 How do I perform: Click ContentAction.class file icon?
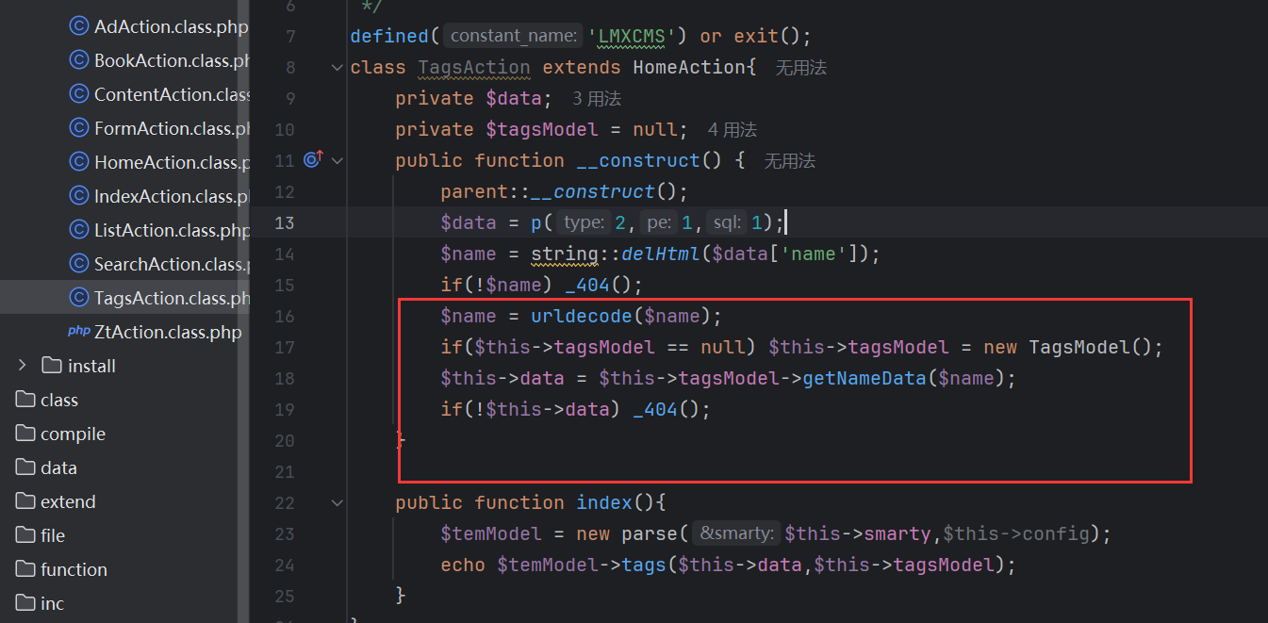coord(79,94)
